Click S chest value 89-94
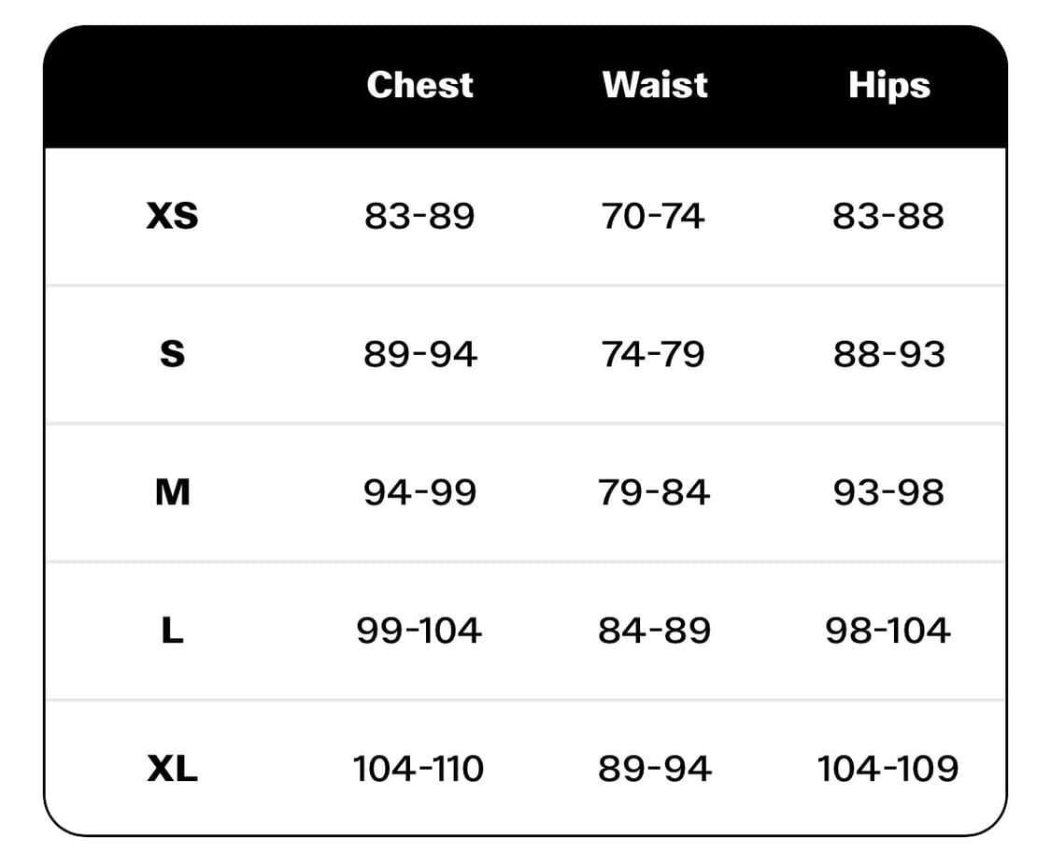The height and width of the screenshot is (866, 1051). [x=419, y=354]
